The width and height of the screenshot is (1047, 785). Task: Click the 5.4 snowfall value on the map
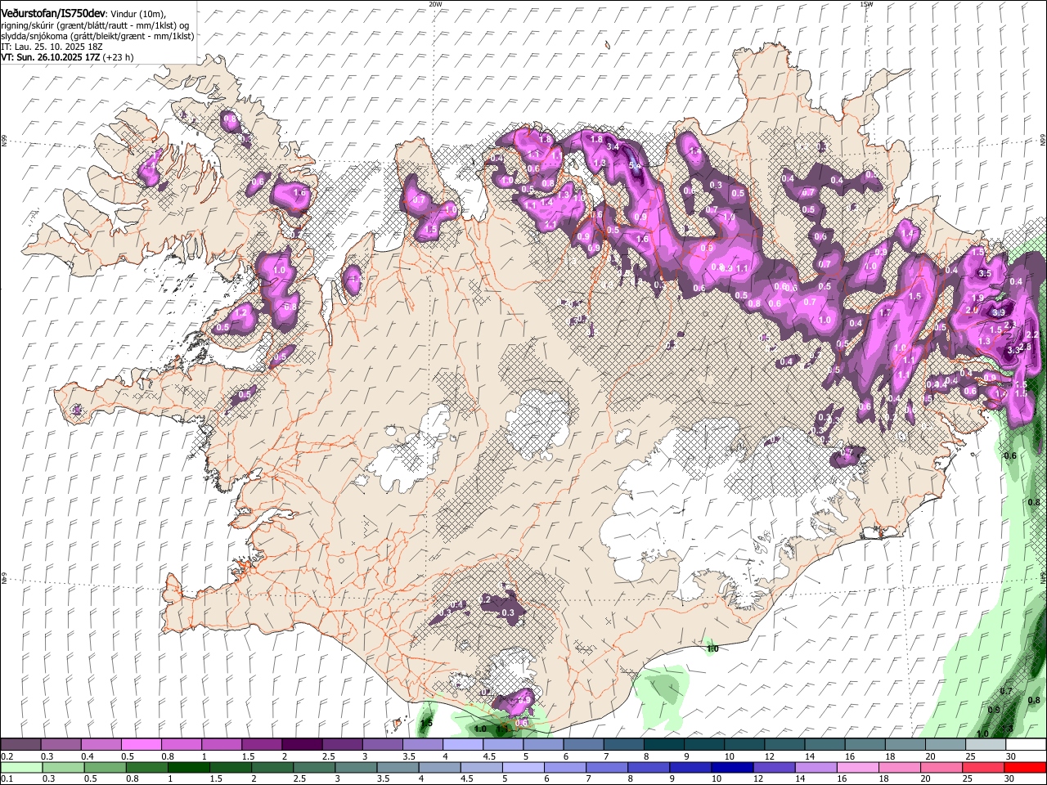pyautogui.click(x=636, y=165)
